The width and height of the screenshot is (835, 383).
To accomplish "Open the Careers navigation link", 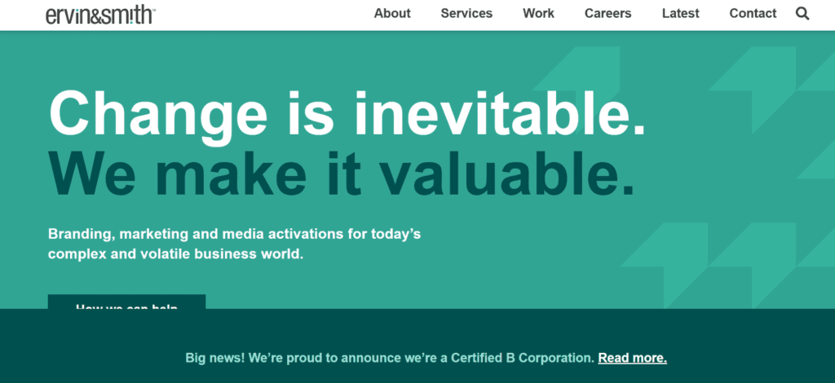I will (x=607, y=13).
